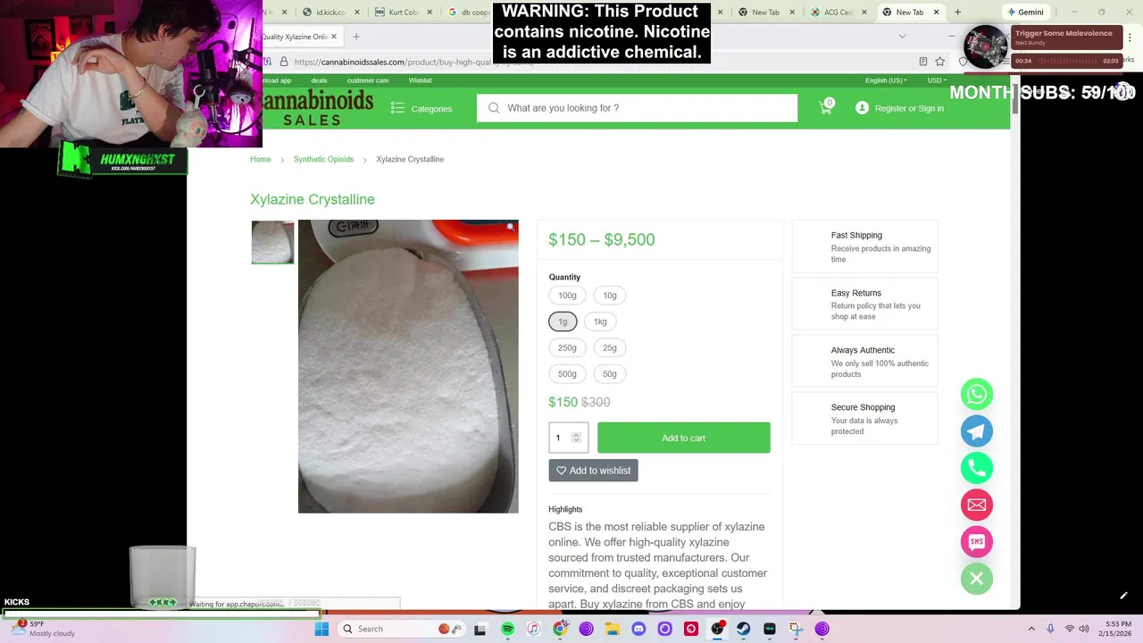Click the WhatsApp contact bubble
This screenshot has width=1143, height=643.
coord(976,394)
